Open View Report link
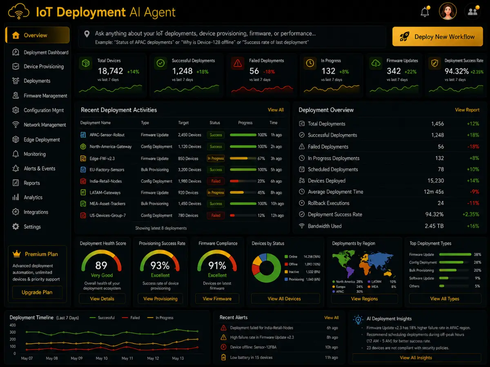 tap(467, 110)
